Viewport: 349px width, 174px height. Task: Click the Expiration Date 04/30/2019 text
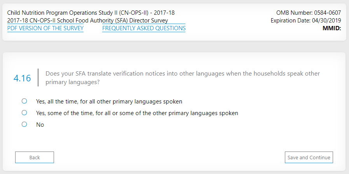click(305, 21)
